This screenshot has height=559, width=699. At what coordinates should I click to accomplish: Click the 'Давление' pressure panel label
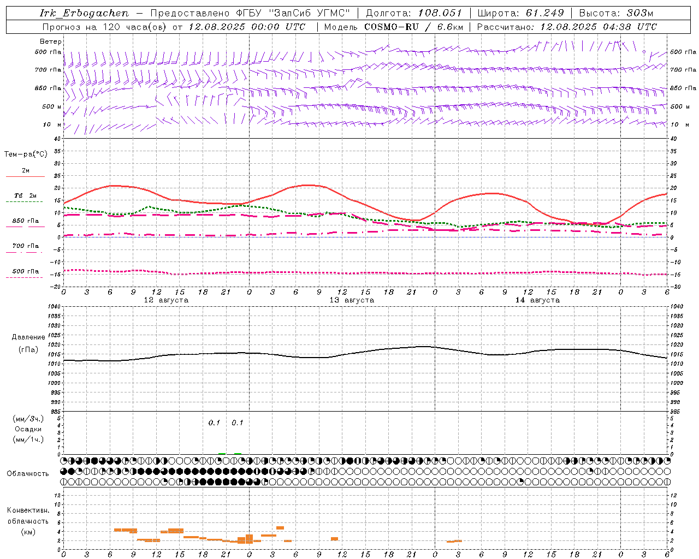click(x=27, y=337)
